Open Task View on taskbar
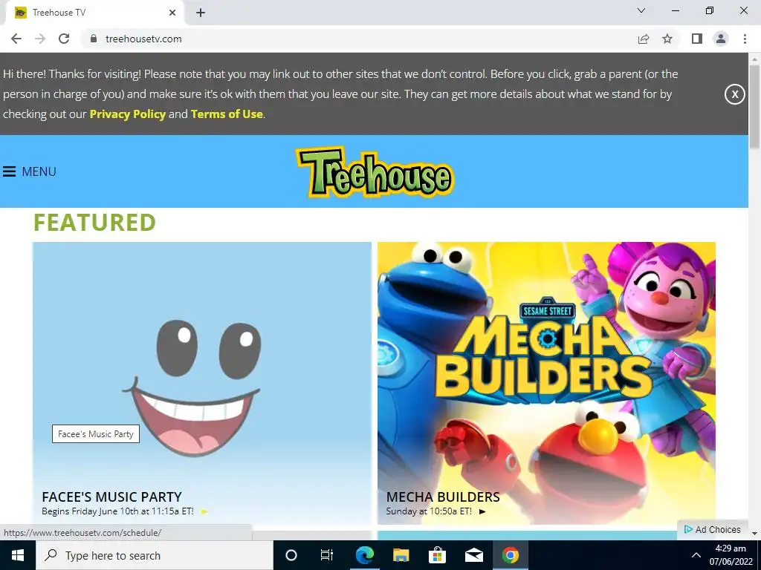This screenshot has height=570, width=761. (327, 555)
